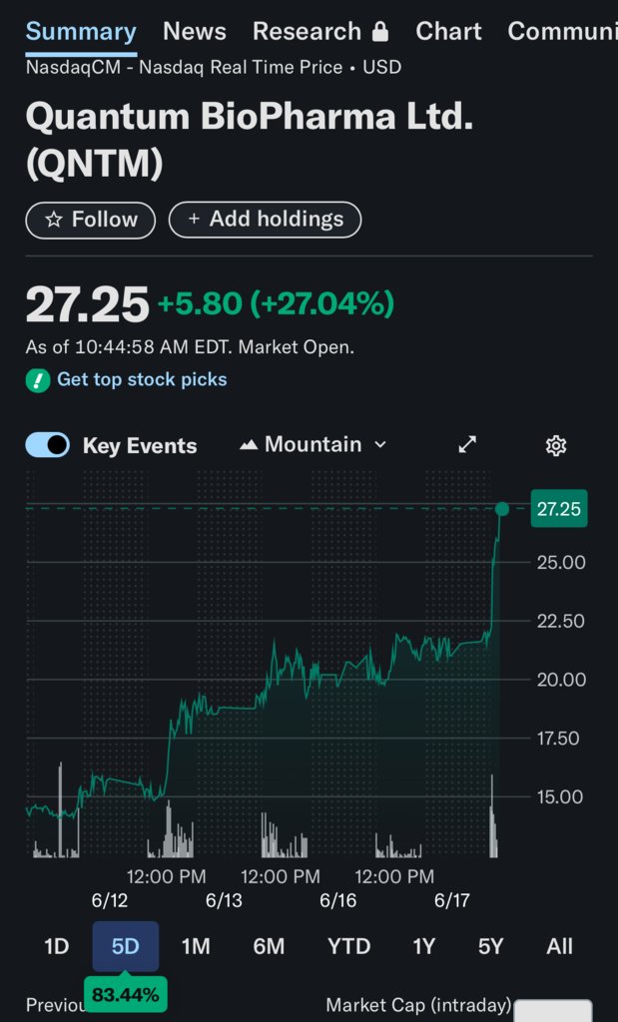Select the YTD time range

pyautogui.click(x=348, y=946)
